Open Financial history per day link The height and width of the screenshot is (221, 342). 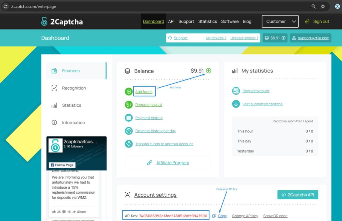(155, 131)
